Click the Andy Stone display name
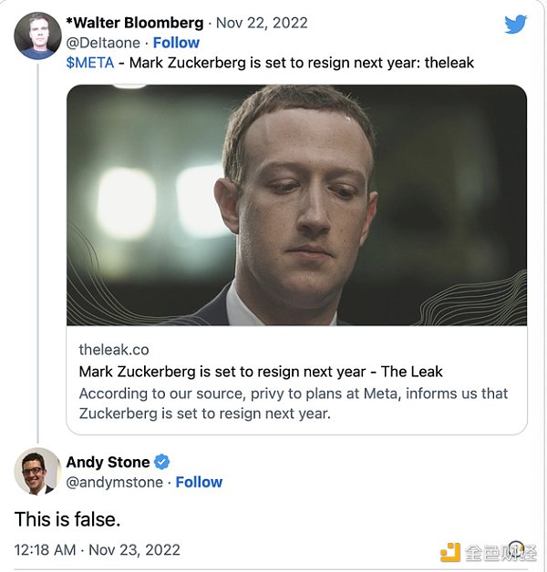 pos(108,462)
